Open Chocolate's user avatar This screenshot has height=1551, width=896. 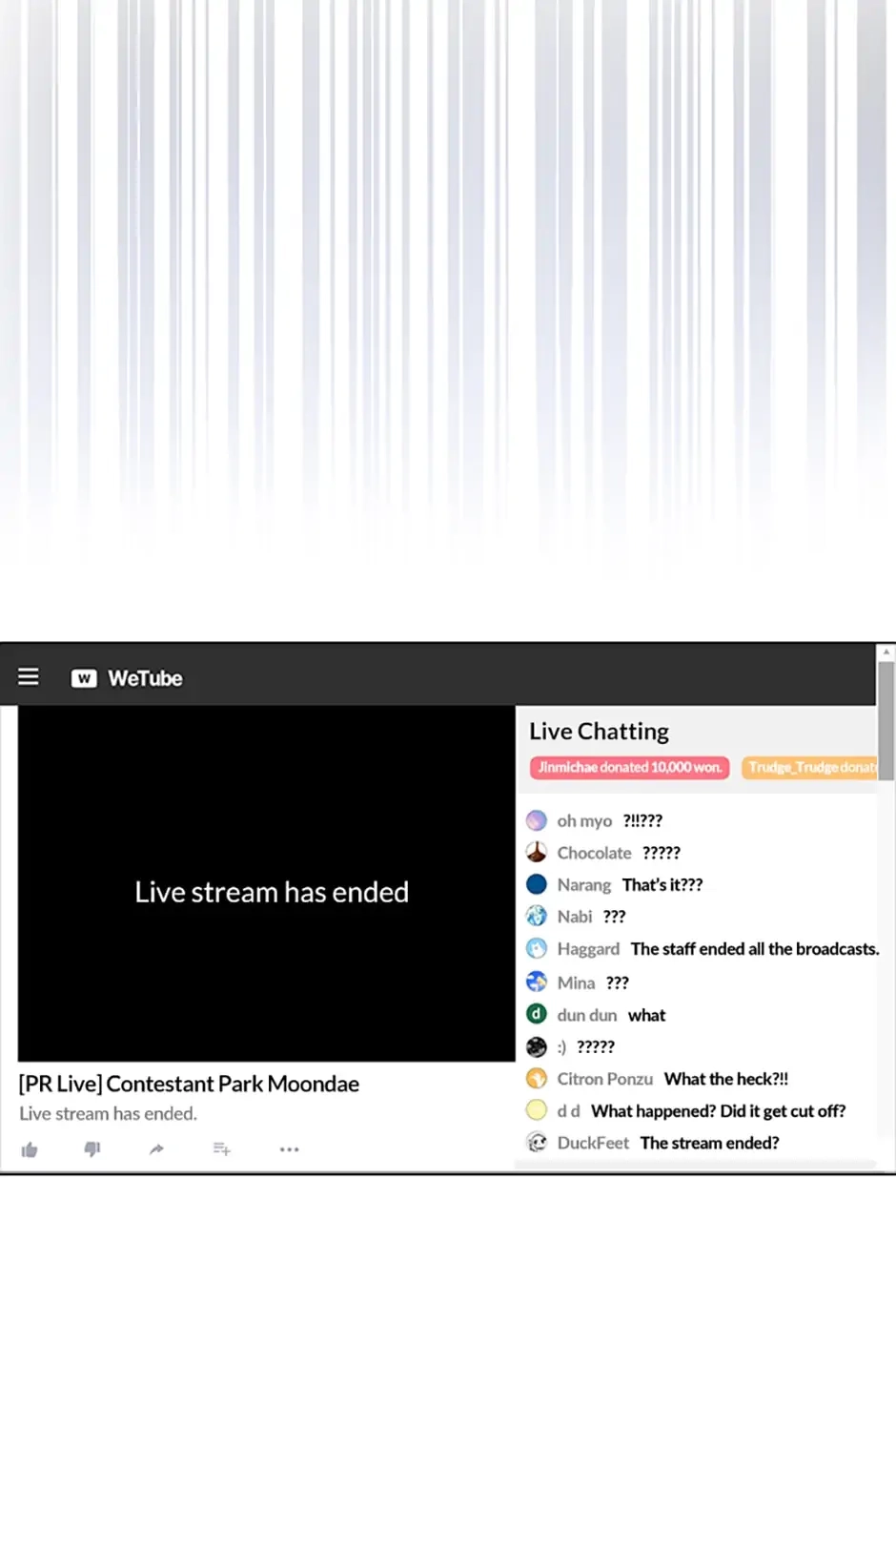click(x=537, y=853)
